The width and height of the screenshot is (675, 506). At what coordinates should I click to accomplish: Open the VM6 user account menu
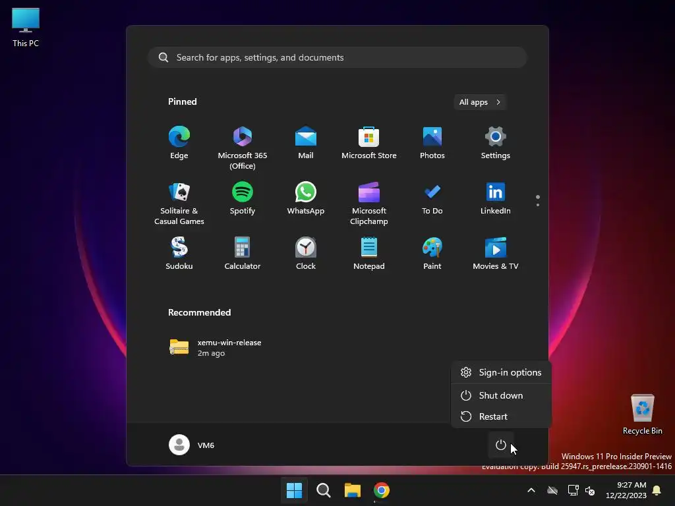(192, 445)
